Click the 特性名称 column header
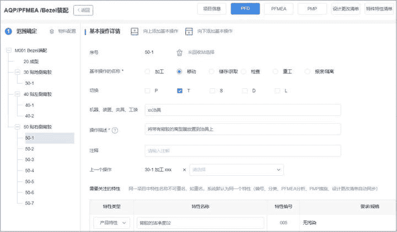The image size is (397, 232). click(200, 207)
